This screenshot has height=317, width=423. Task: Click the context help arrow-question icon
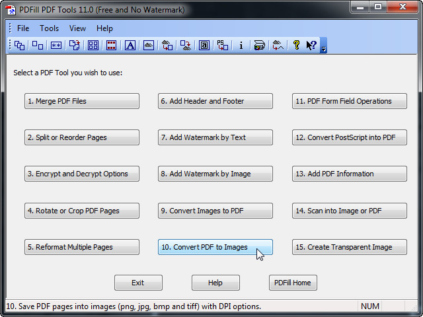pos(311,45)
